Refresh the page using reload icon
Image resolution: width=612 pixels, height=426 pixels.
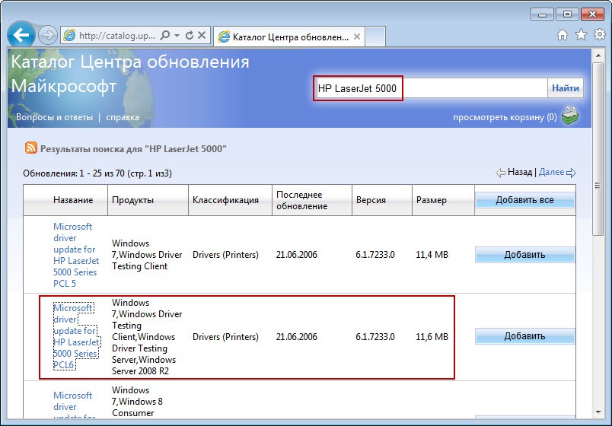click(x=190, y=36)
